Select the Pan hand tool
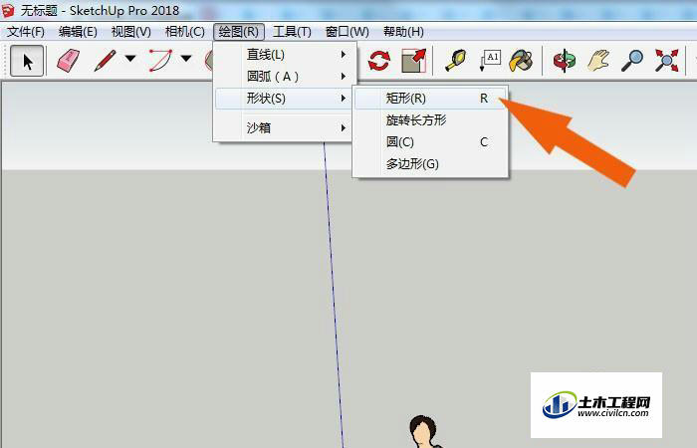 (x=598, y=61)
